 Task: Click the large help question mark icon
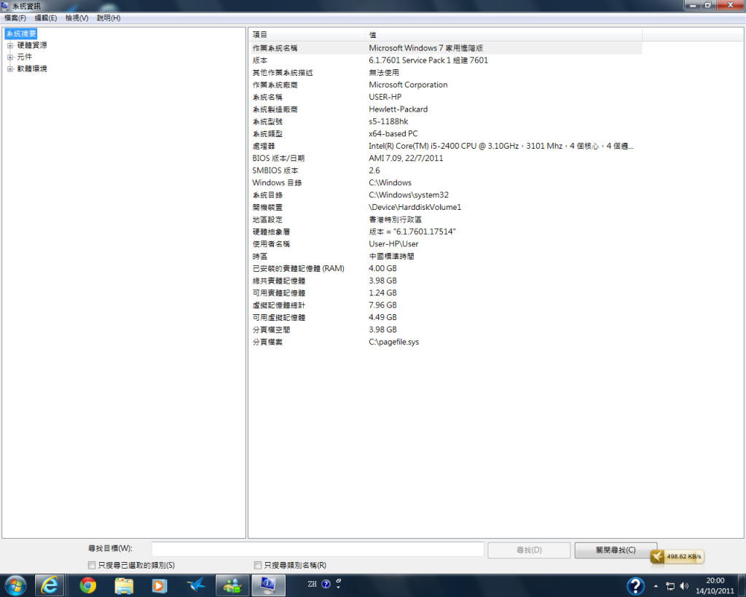click(635, 585)
